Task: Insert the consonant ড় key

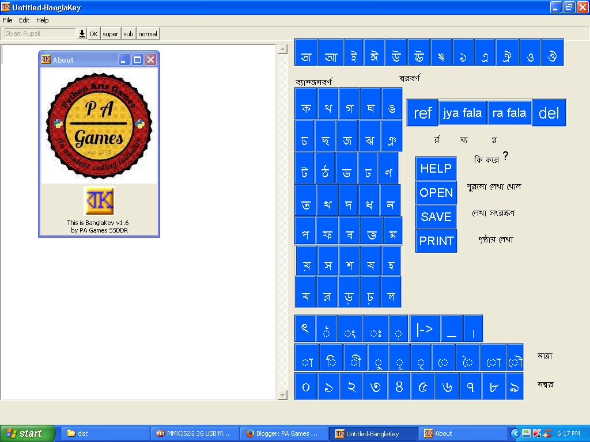Action: pyautogui.click(x=349, y=292)
